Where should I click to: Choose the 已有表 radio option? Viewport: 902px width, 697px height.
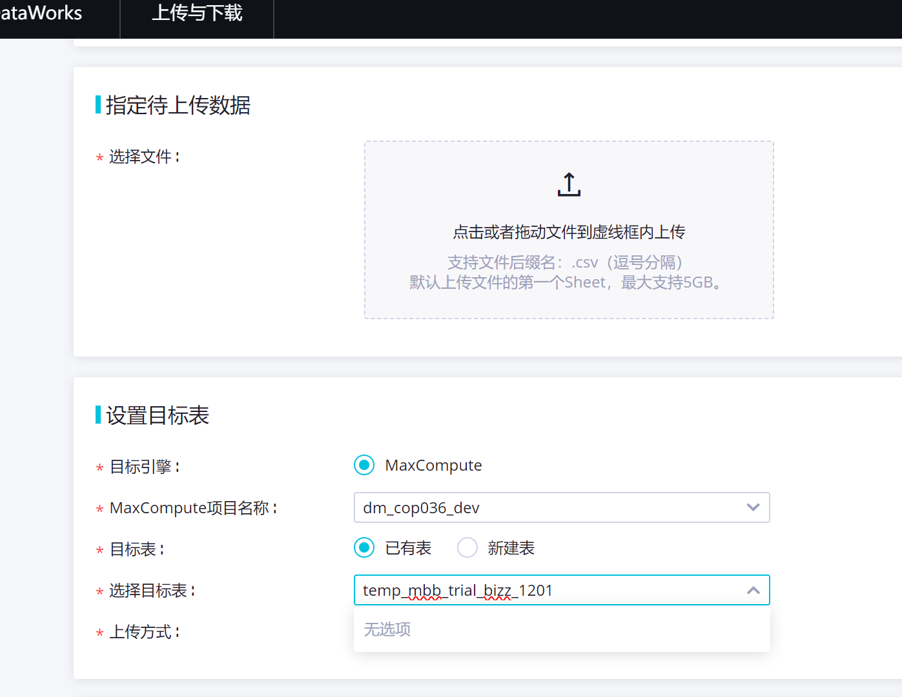pyautogui.click(x=364, y=548)
